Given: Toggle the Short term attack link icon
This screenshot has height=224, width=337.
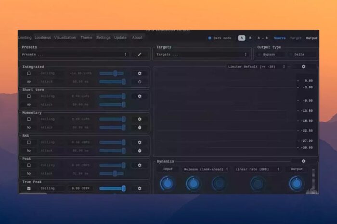Looking at the screenshot, I should coord(29,105).
